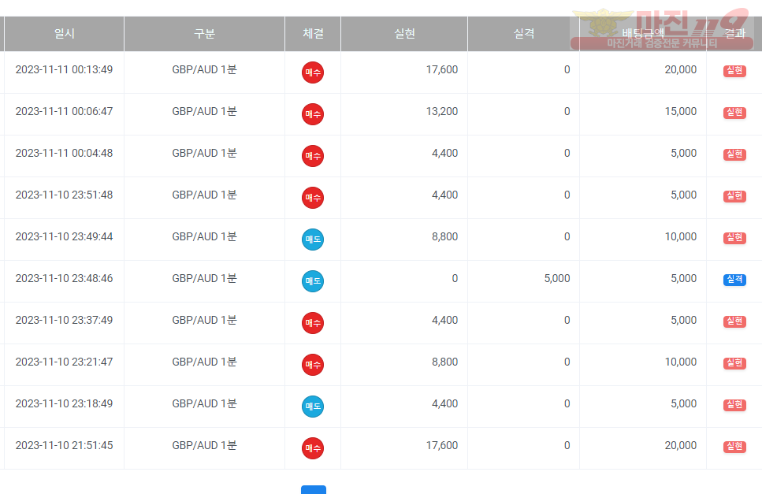Click the 매수 icon in the 00:06:47 row
Screen dimensions: 762x494
pos(313,114)
